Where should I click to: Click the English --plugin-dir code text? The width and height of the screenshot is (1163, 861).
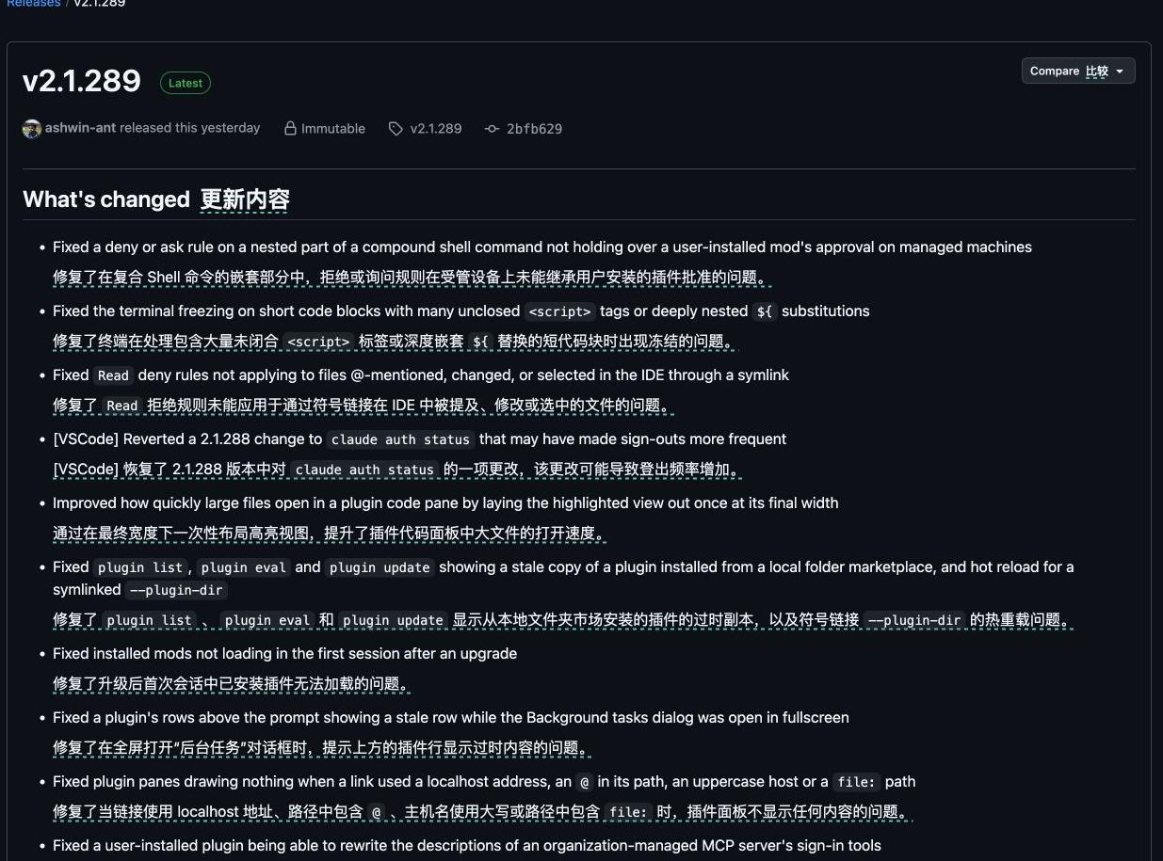177,590
